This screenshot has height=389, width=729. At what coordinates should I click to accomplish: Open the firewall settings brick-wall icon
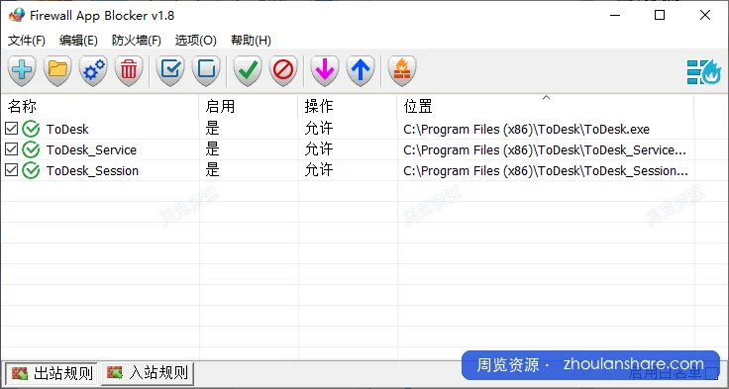402,70
